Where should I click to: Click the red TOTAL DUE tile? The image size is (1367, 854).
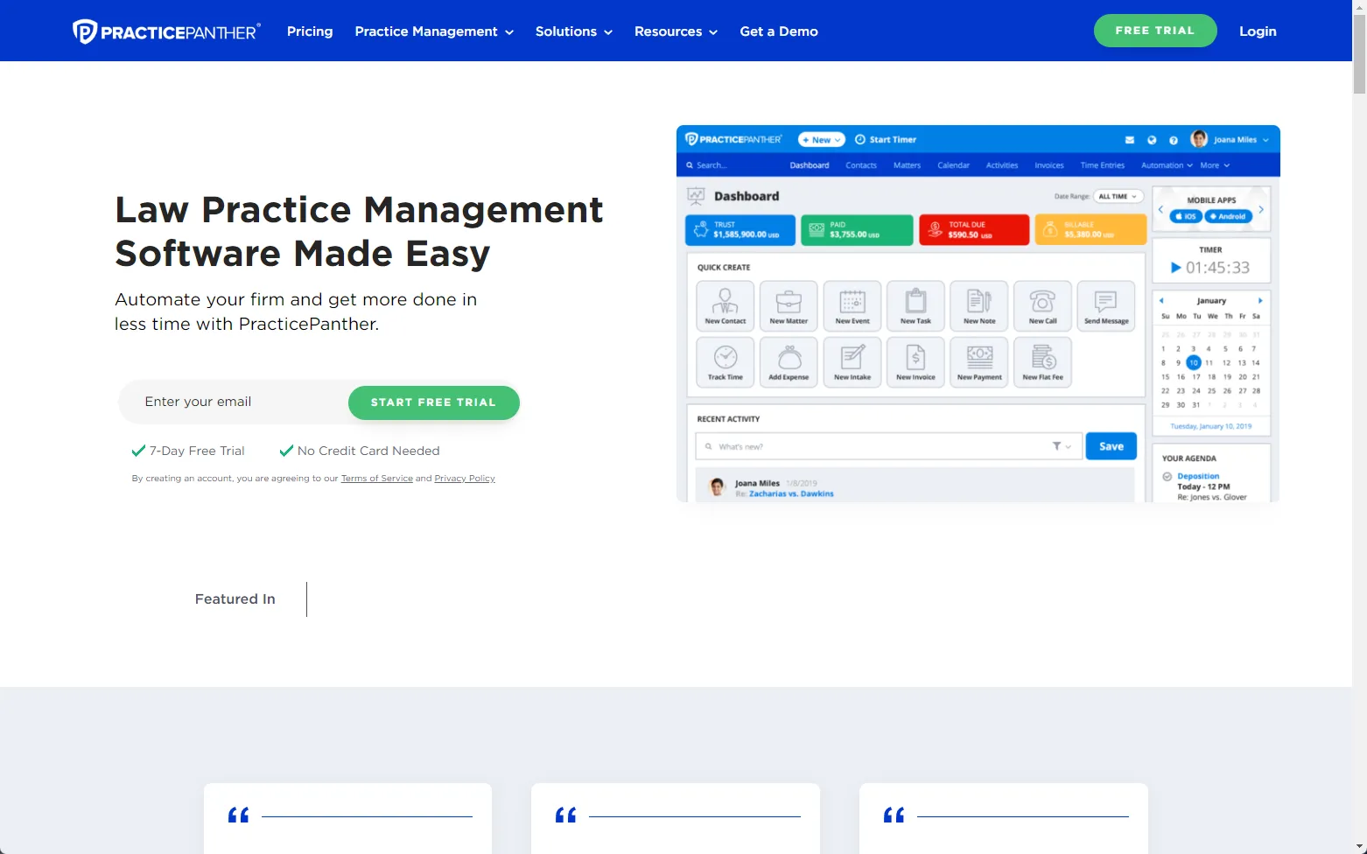(974, 230)
